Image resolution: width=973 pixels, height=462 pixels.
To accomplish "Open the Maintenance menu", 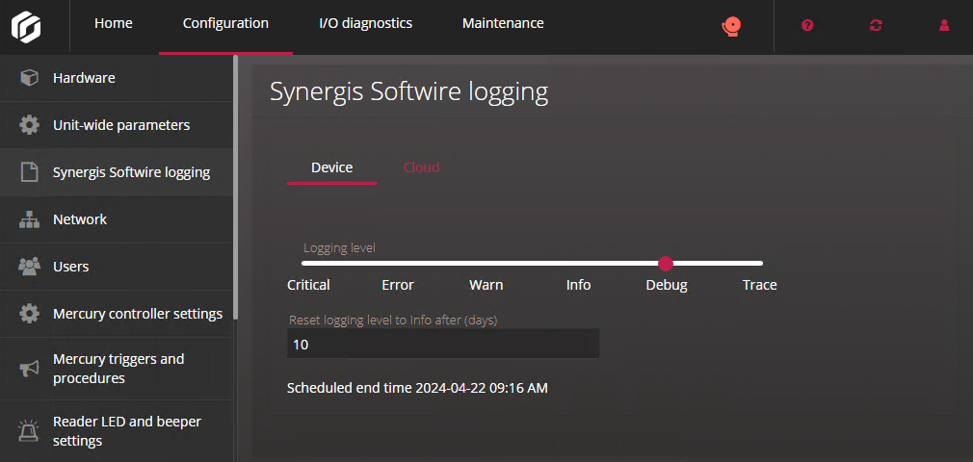I will (503, 24).
